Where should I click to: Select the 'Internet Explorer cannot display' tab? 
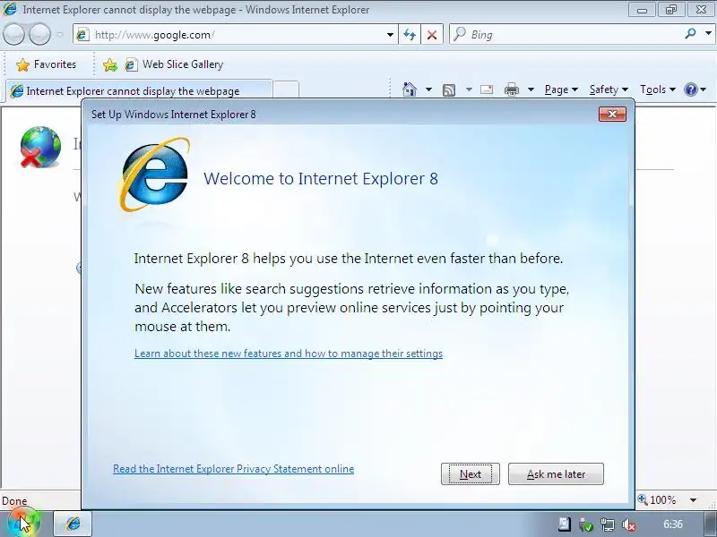(x=140, y=90)
